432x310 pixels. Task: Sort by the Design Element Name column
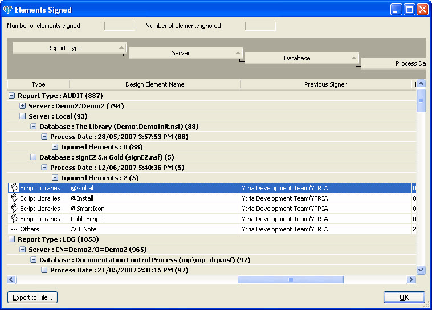[154, 84]
